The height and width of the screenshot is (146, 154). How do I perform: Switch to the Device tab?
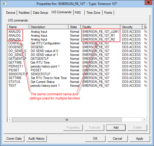[11, 13]
